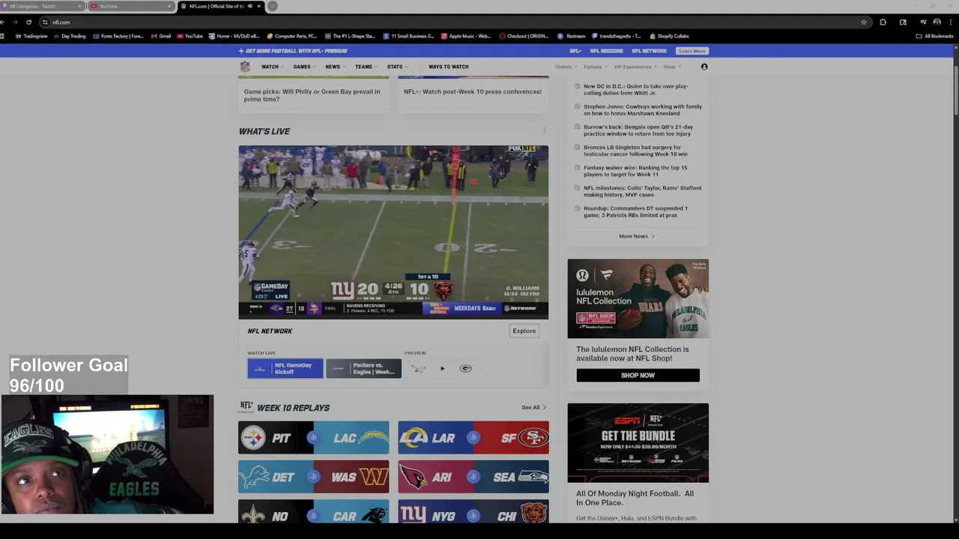The image size is (959, 539).
Task: Click the Learn More button
Action: click(692, 51)
